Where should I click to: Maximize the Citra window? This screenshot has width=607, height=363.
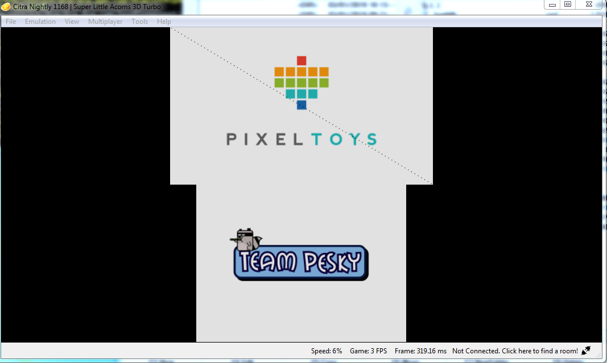click(x=568, y=4)
